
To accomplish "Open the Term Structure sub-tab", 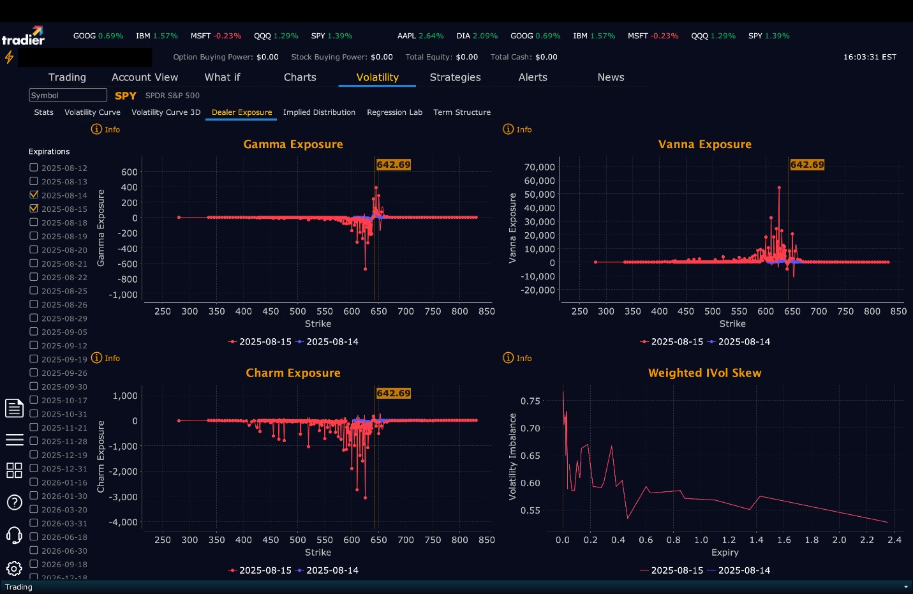I will click(462, 112).
